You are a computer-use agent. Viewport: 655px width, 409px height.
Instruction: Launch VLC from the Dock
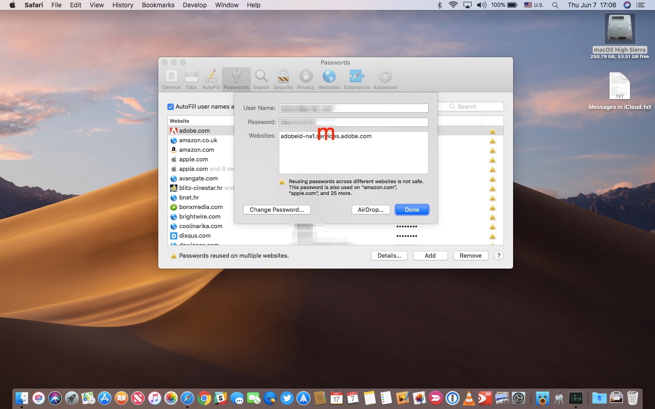[468, 399]
